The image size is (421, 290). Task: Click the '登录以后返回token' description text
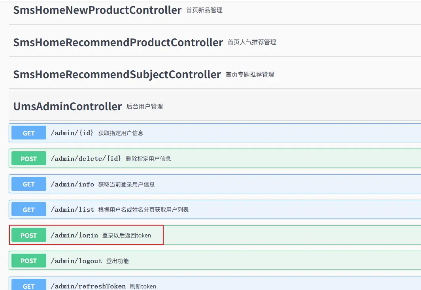(126, 235)
